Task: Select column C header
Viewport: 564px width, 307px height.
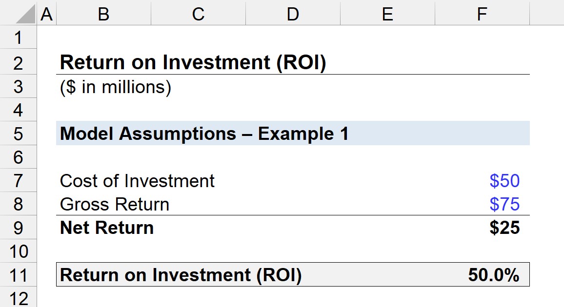Action: point(198,14)
